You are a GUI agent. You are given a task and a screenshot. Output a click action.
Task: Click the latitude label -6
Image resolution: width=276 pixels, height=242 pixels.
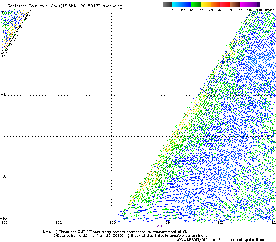3,135
